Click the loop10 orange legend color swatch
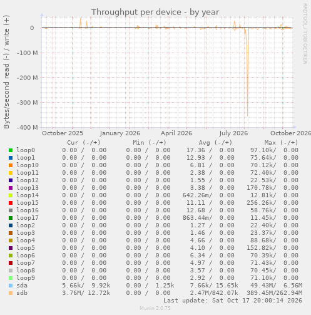Screen dimensions: 311x315 [11, 165]
